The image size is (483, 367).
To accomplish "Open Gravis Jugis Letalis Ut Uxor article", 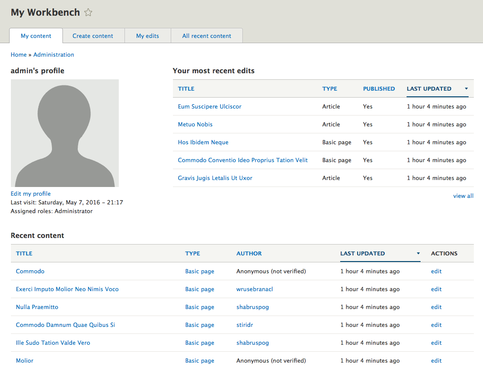I will pos(215,178).
